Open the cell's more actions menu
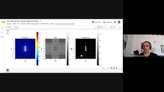 pos(119,68)
